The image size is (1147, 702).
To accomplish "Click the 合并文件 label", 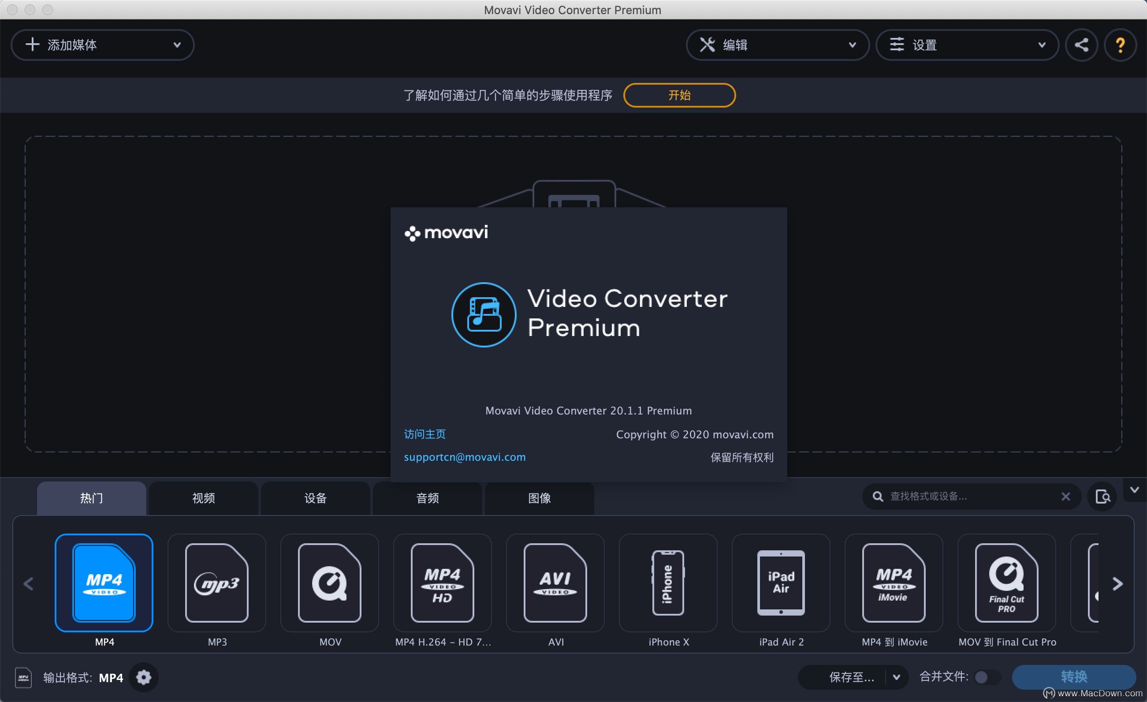I will click(944, 676).
